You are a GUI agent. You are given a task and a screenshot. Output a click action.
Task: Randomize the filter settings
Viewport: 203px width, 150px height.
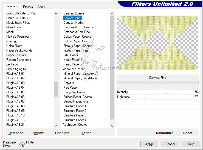[165, 133]
